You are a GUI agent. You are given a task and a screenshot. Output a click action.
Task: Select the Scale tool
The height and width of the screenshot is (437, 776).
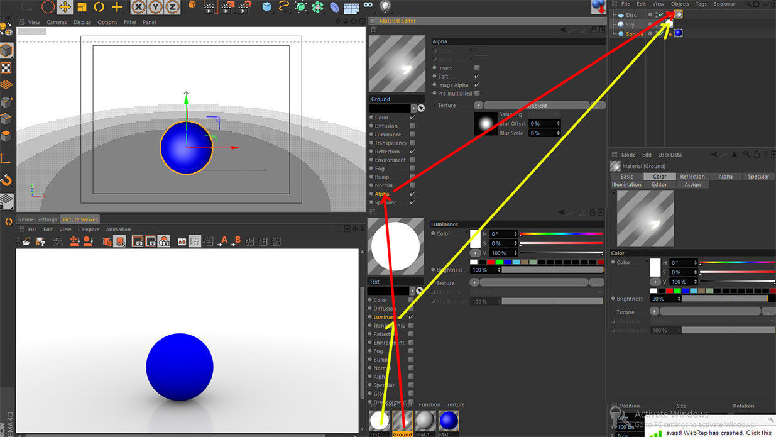coord(82,7)
